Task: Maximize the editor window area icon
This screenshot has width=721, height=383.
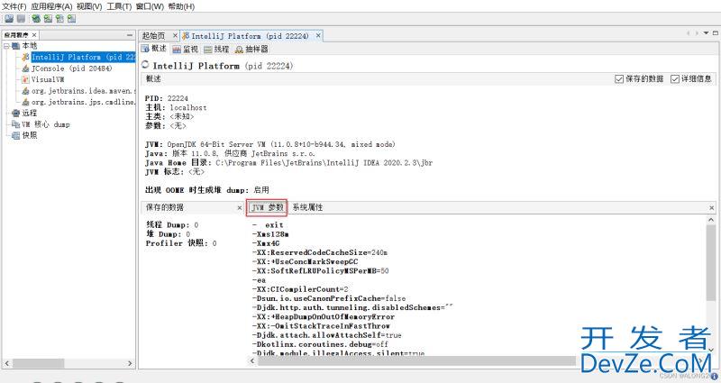Action: click(715, 33)
